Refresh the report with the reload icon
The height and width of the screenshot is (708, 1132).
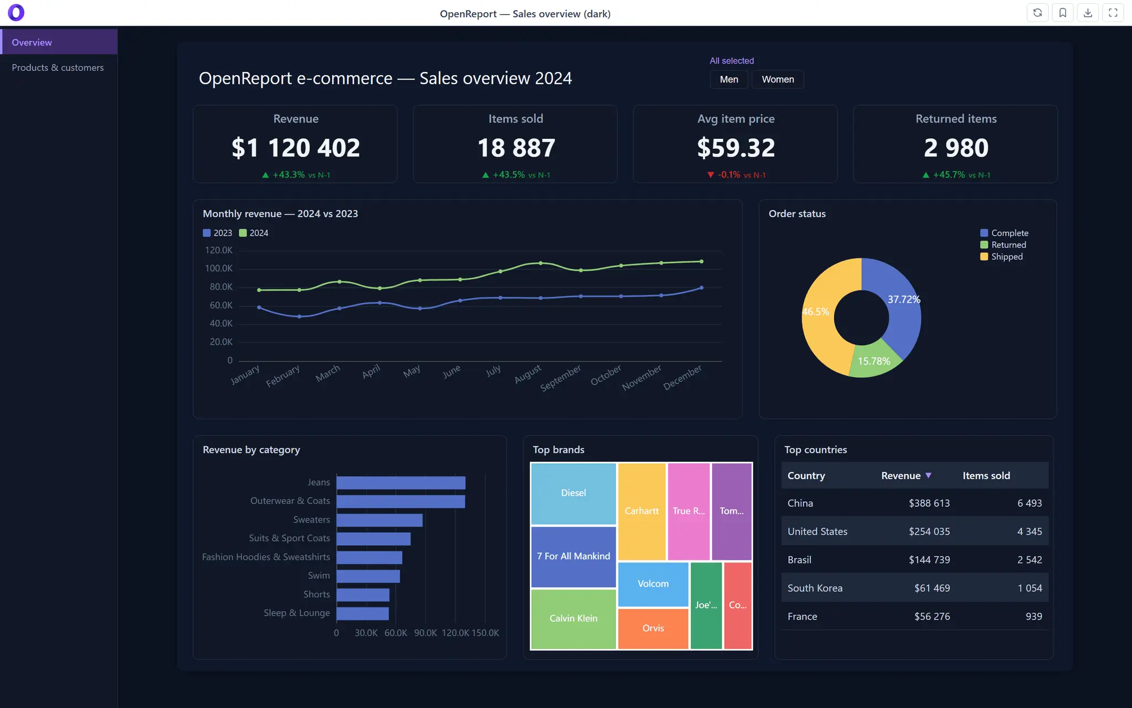coord(1037,13)
